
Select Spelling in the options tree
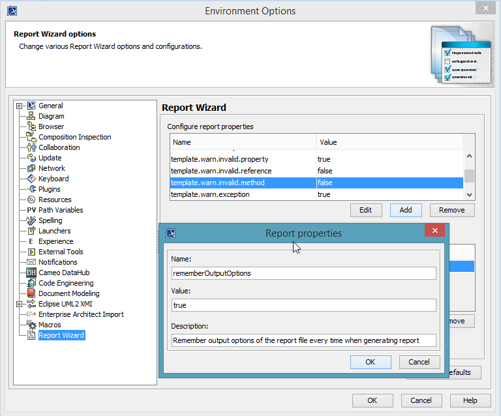coord(50,220)
